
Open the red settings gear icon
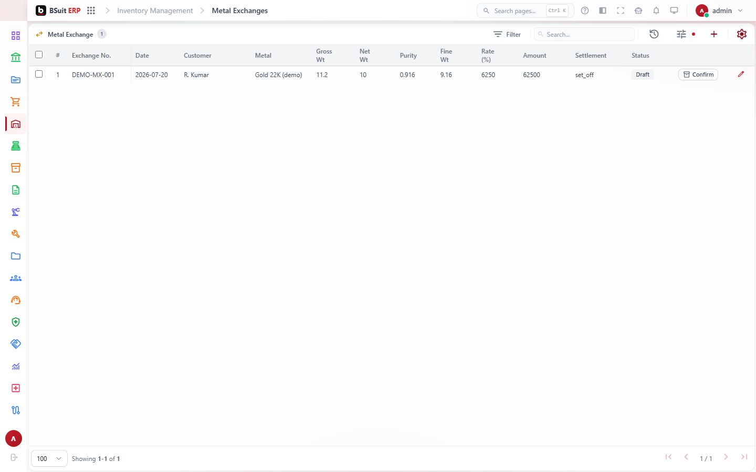[742, 34]
